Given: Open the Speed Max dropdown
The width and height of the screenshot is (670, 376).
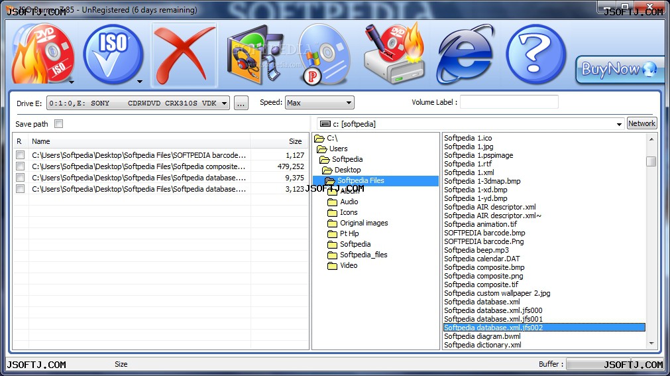Looking at the screenshot, I should point(319,103).
